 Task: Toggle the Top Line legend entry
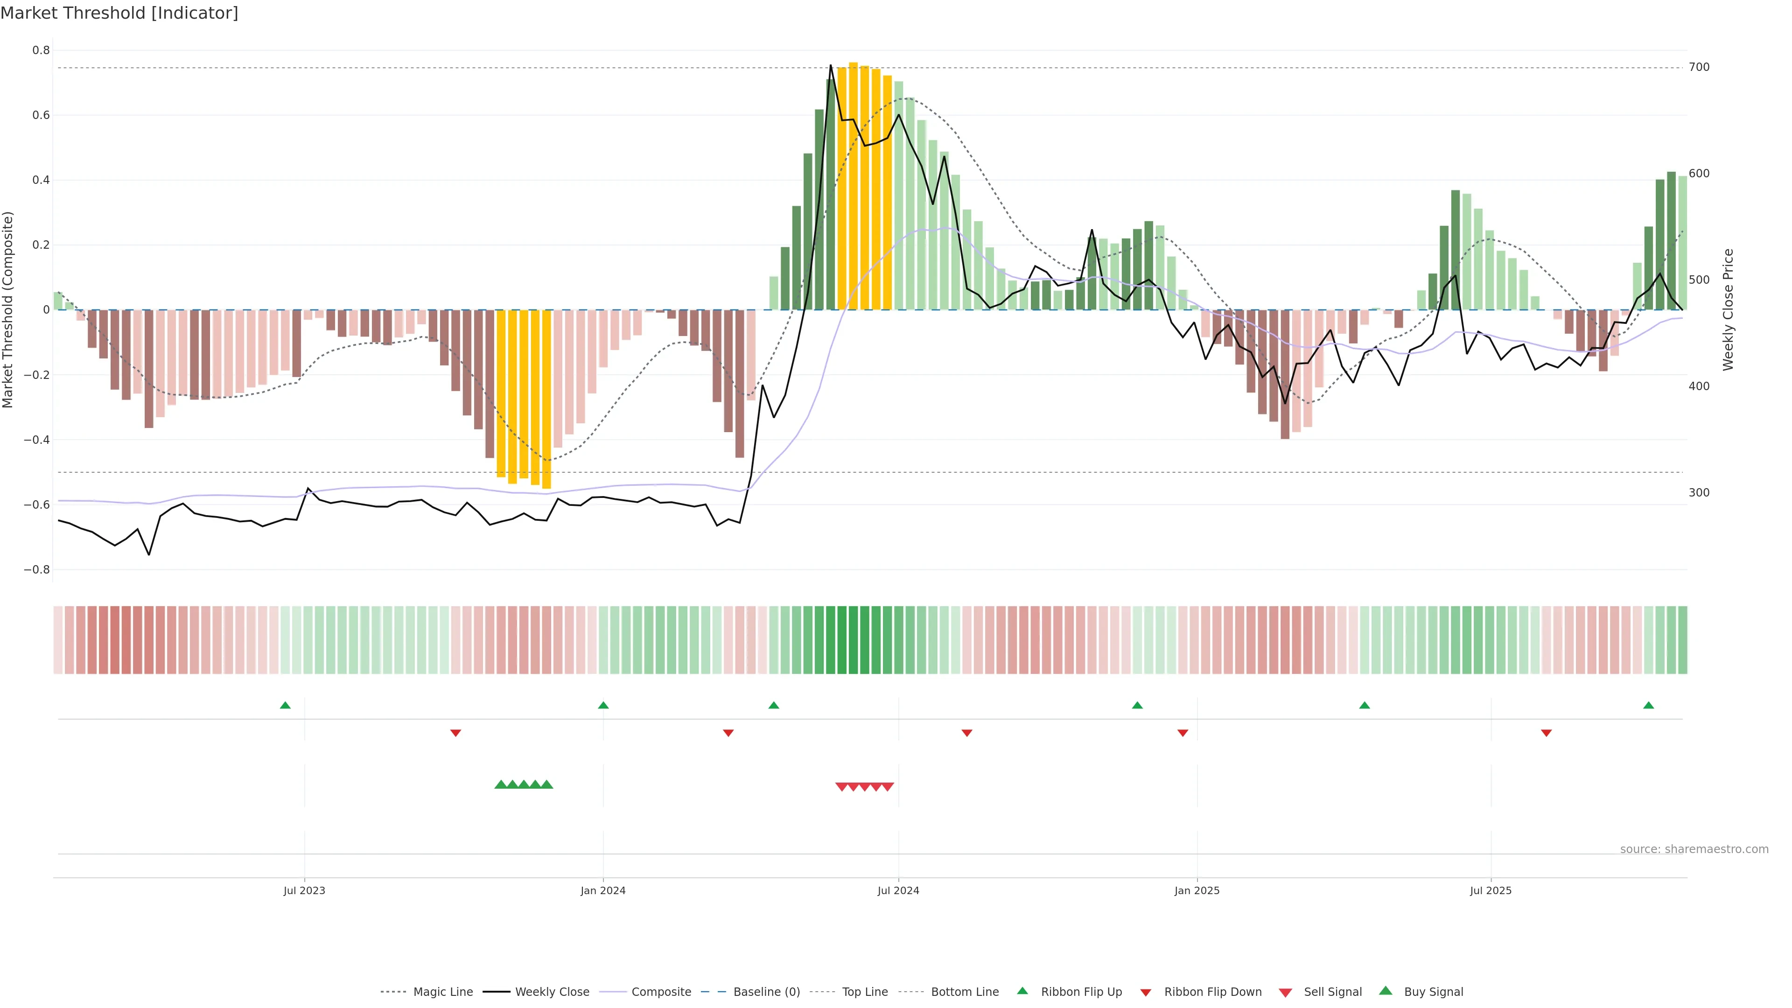865,992
